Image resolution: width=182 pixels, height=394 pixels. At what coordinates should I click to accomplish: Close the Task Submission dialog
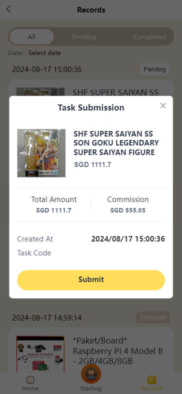[x=163, y=106]
